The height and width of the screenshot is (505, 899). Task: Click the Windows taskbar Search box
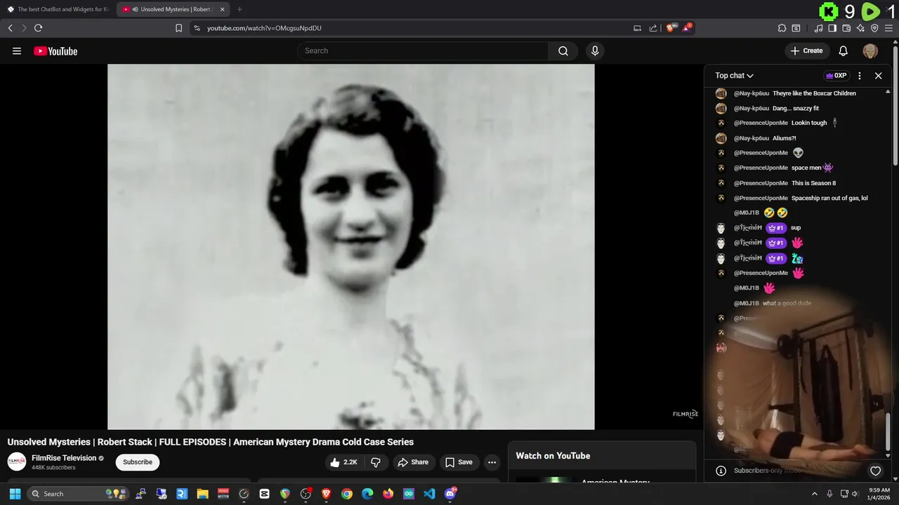(x=78, y=494)
